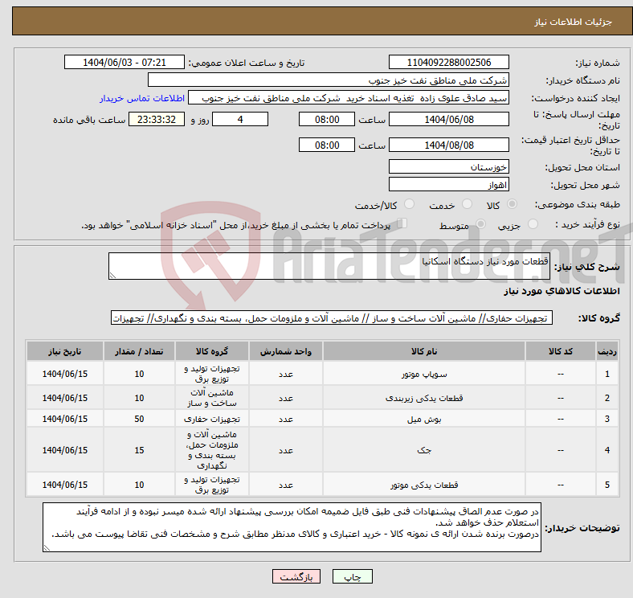
Task: Click need date 1404/06/15 in سوپاپ موتور row
Action: pyautogui.click(x=65, y=375)
